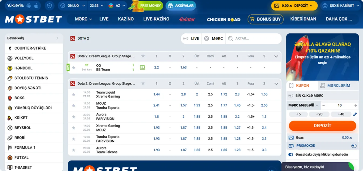The width and height of the screenshot is (363, 171).
Task: Toggle the Promokod switch
Action: tap(354, 146)
